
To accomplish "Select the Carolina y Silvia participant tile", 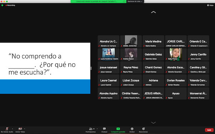I will point(198,67).
